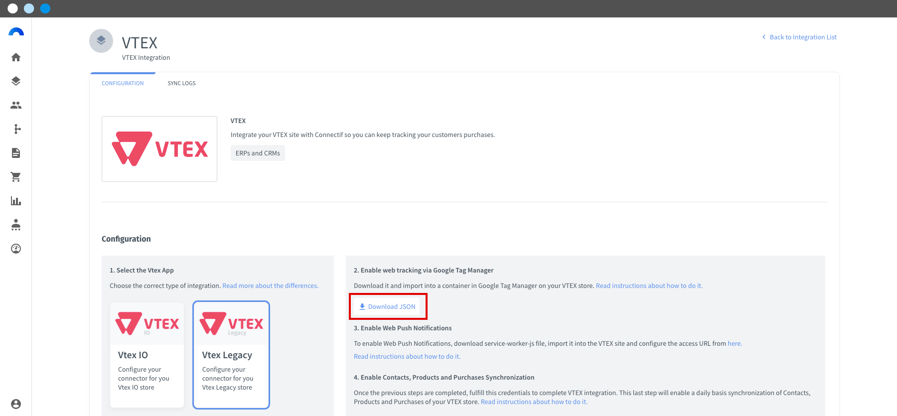Open Analytics via the bar chart icon
Screen dimensions: 897x416
(16, 201)
